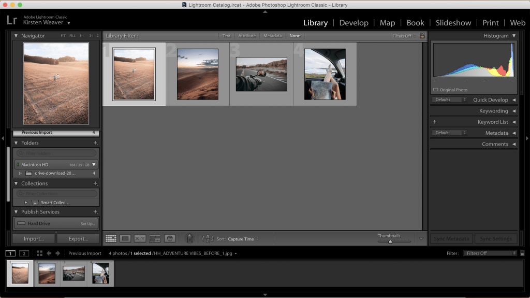Image resolution: width=530 pixels, height=298 pixels.
Task: Open Compare view (X|Y)
Action: (140, 239)
